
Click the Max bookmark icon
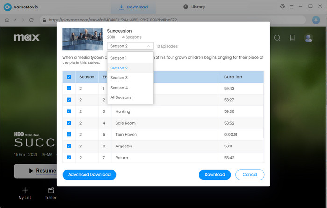(x=292, y=38)
